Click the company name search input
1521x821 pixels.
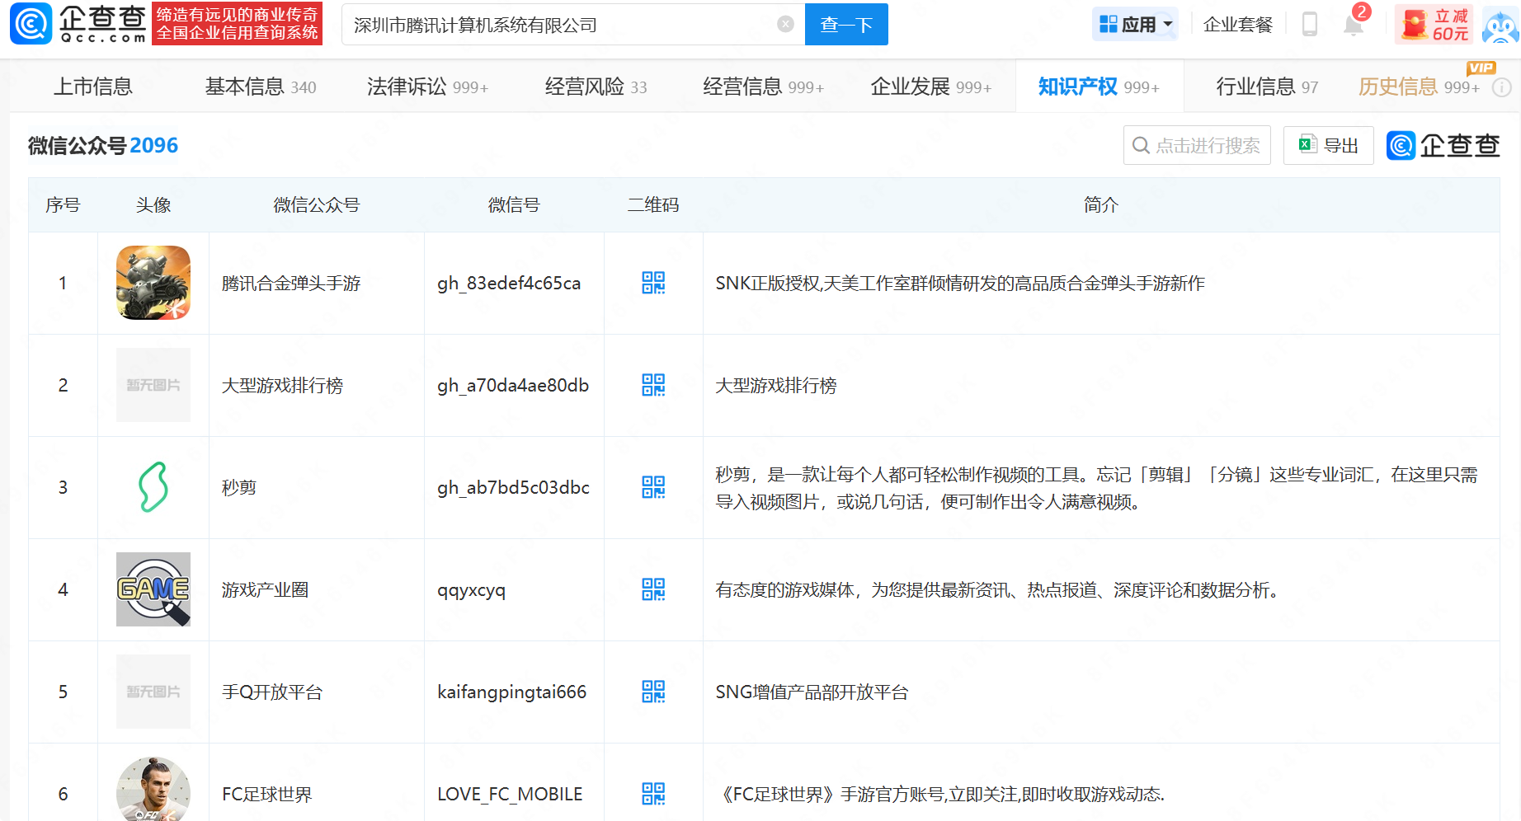[561, 25]
